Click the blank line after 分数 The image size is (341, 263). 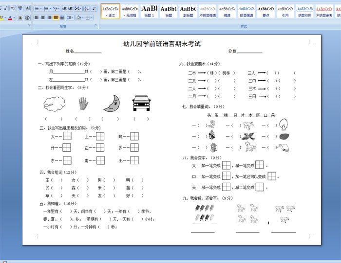249,52
